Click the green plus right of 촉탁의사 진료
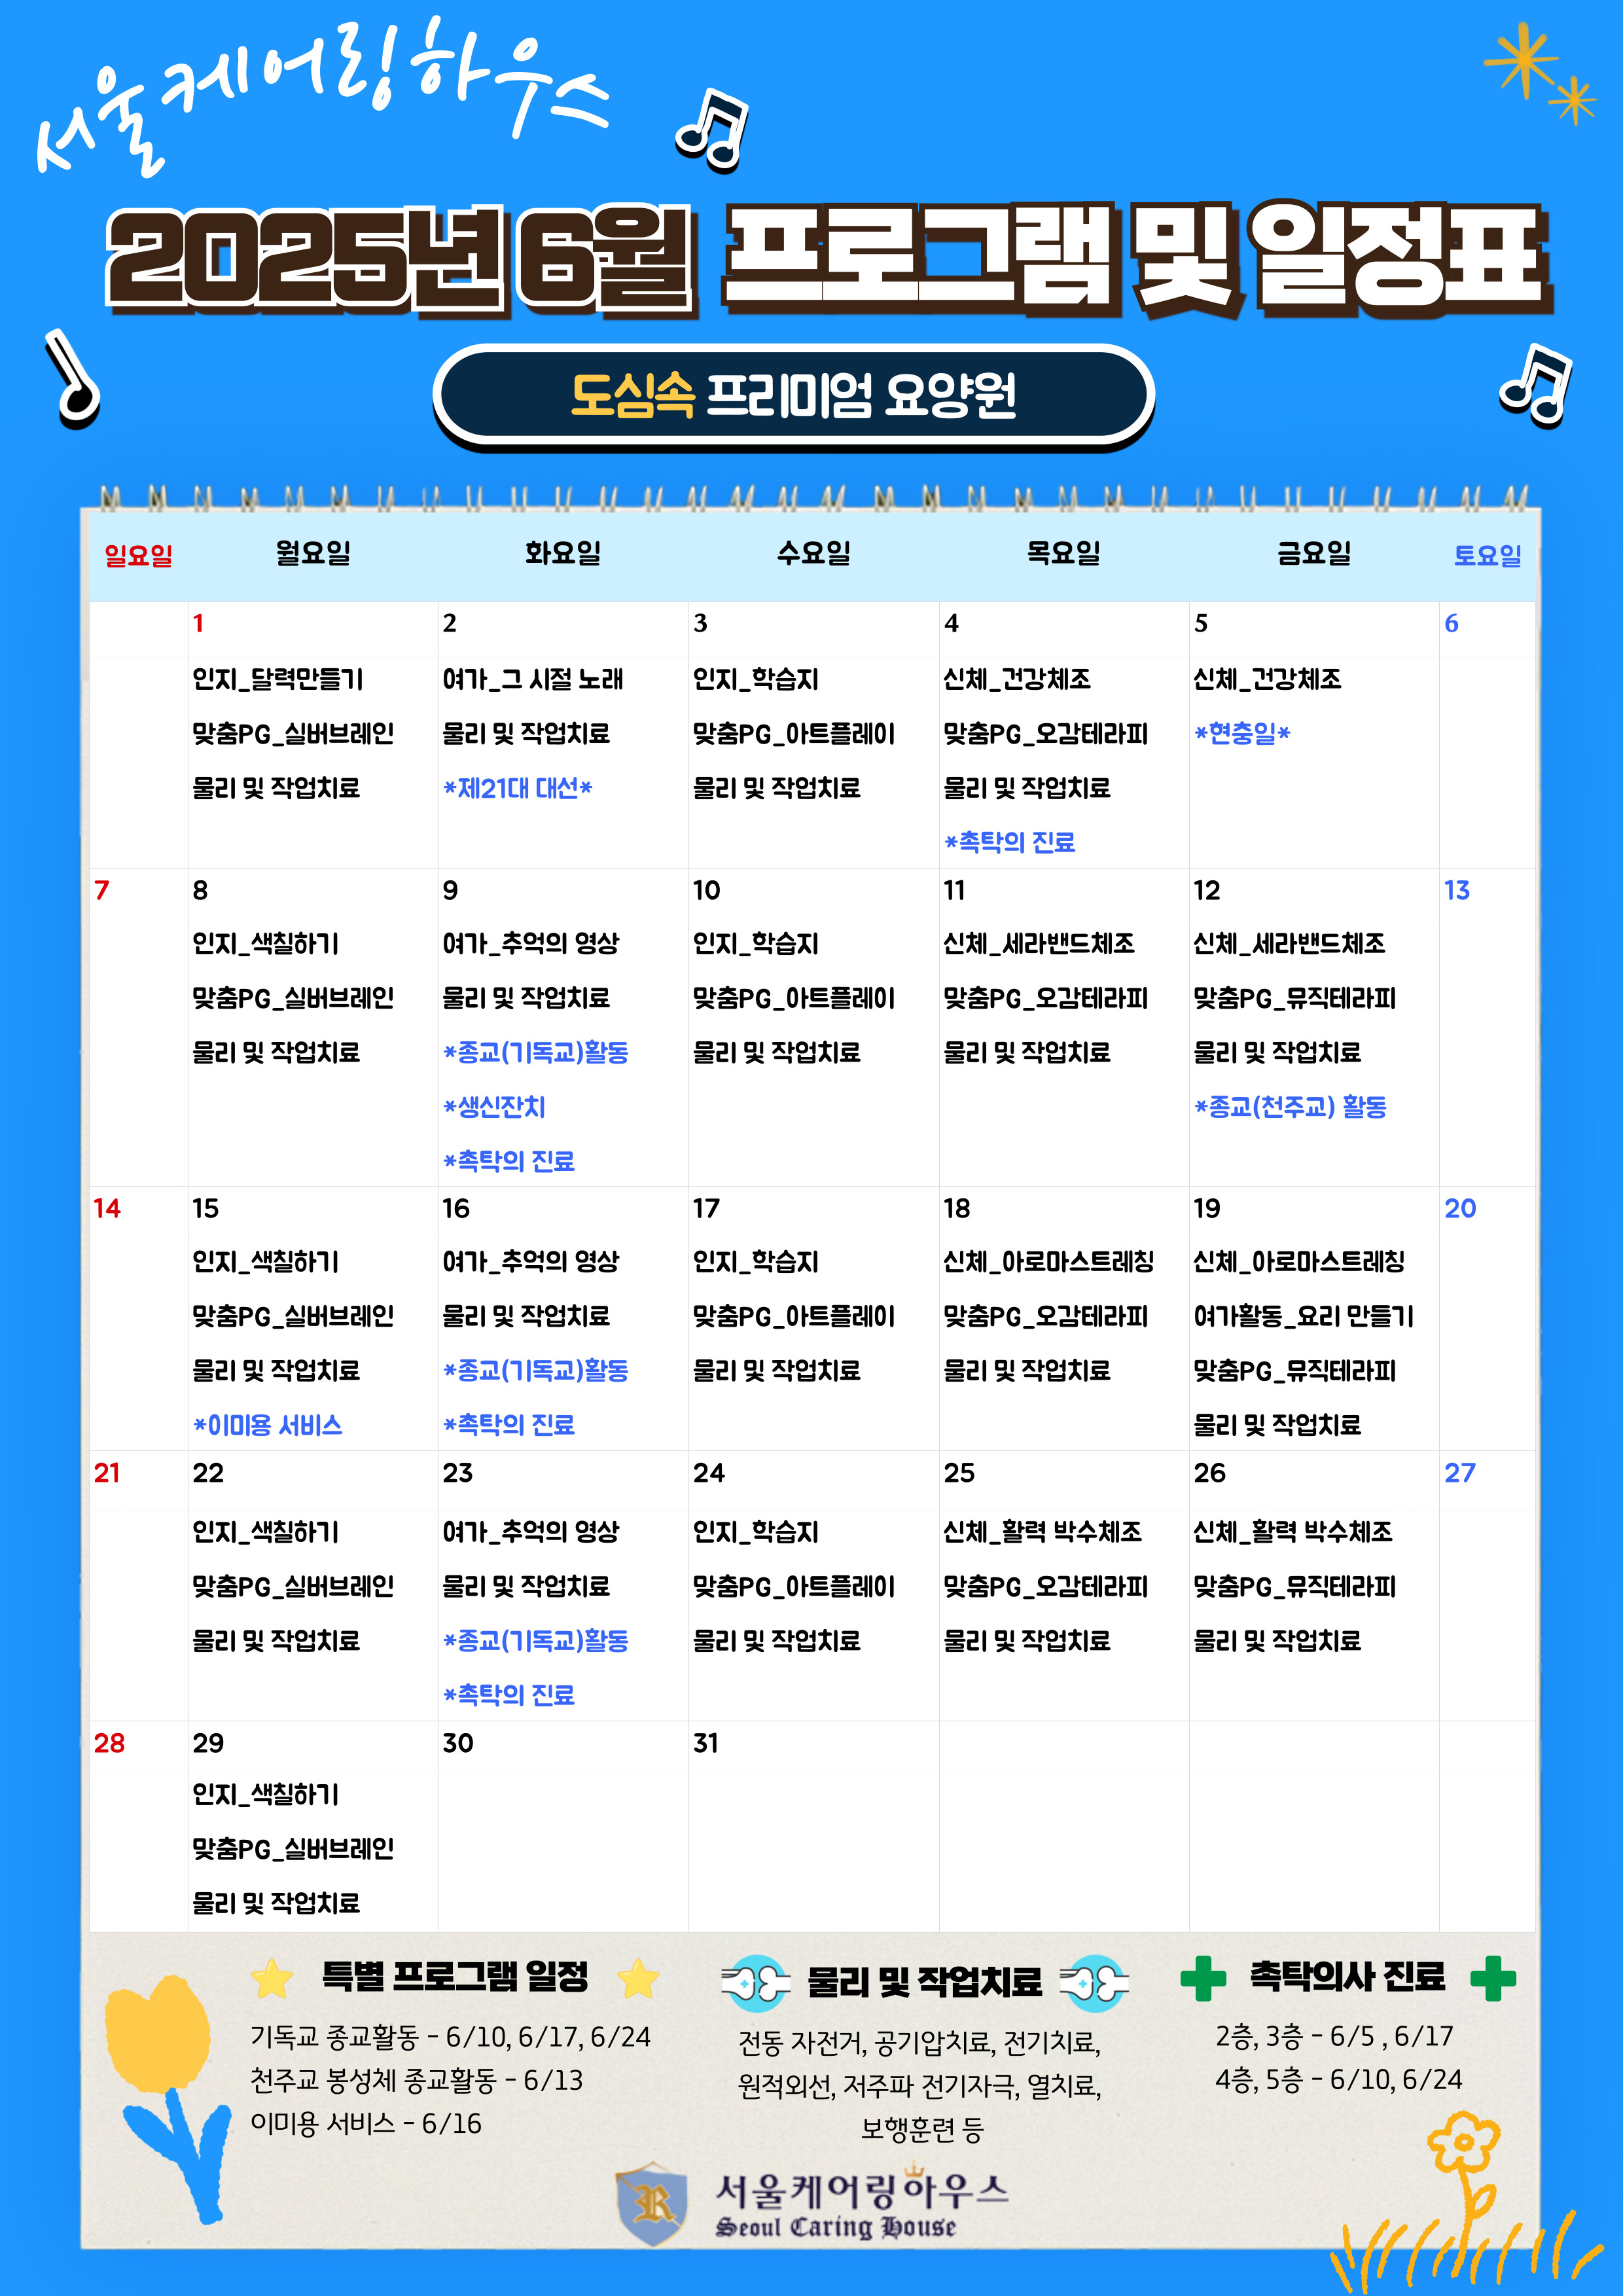The height and width of the screenshot is (2296, 1623). (1493, 1978)
